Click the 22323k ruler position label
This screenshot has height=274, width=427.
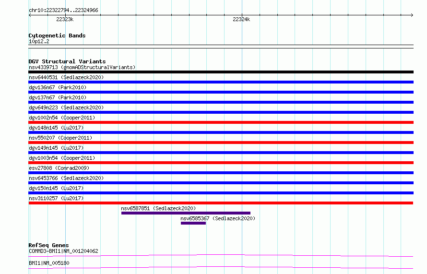coord(65,19)
